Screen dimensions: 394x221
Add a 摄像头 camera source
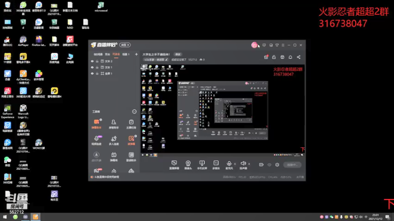click(188, 165)
